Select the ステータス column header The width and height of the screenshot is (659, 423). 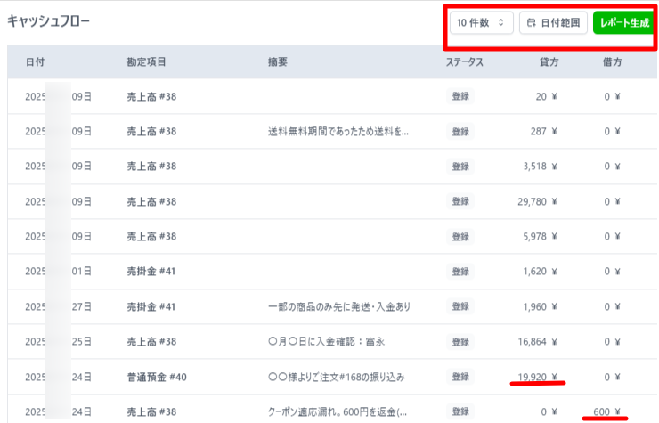[x=465, y=62]
